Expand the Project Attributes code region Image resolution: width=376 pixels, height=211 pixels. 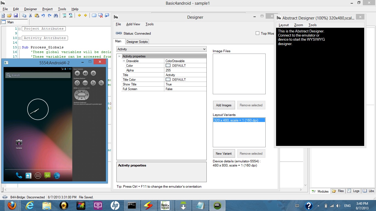(20, 29)
